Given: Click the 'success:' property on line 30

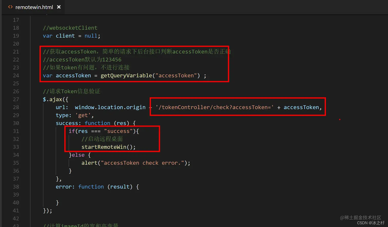Looking at the screenshot, I should tap(69, 123).
